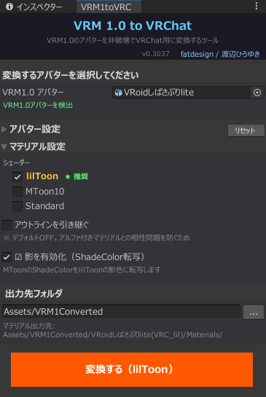Enable the MToon10 shader checkbox
This screenshot has height=397, width=266.
[x=17, y=192]
